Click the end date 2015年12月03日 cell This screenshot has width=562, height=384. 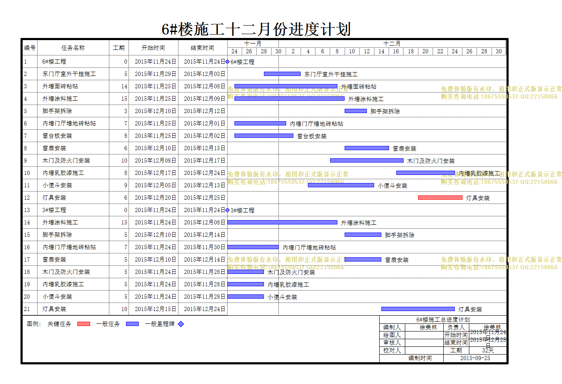coord(202,74)
